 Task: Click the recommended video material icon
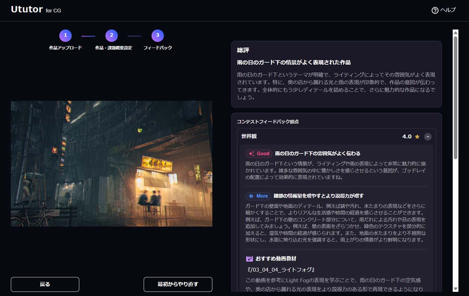click(x=249, y=259)
